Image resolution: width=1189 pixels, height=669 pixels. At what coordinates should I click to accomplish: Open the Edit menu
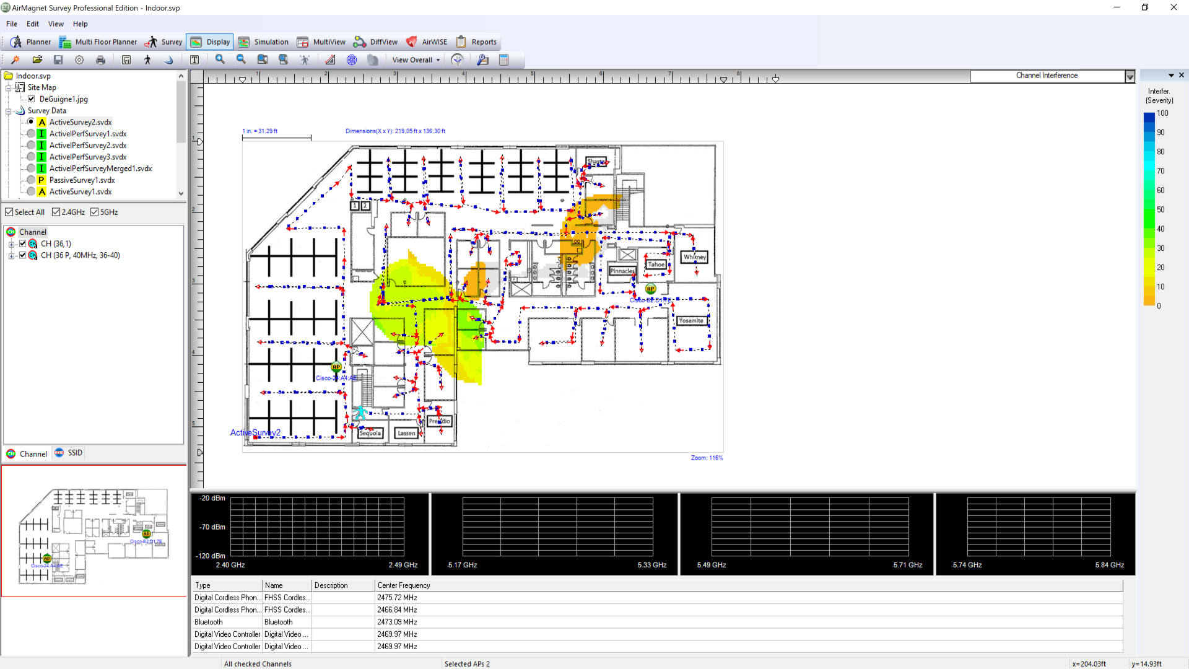coord(33,24)
